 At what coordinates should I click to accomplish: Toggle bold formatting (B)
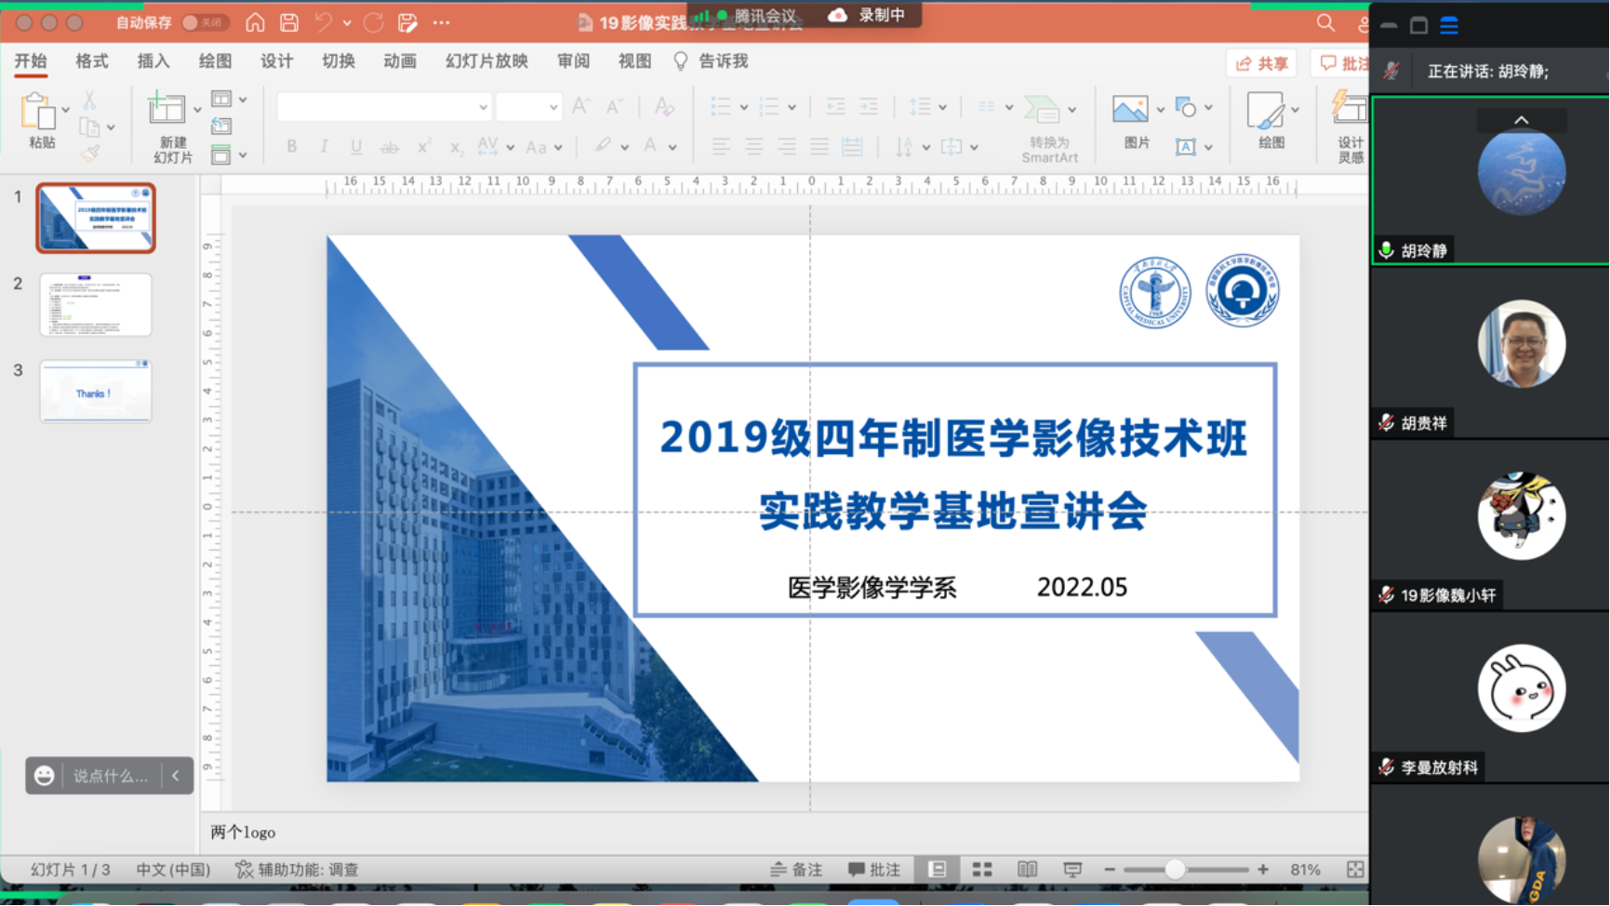[292, 146]
